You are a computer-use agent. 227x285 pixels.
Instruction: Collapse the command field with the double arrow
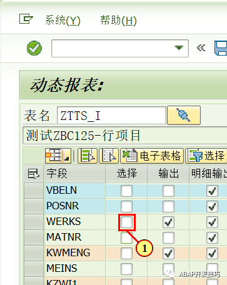201,48
